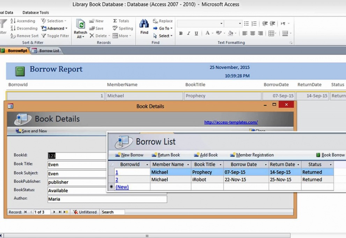Toggle bold text formatting
Viewport: 346px width, 238px height.
[x=181, y=33]
